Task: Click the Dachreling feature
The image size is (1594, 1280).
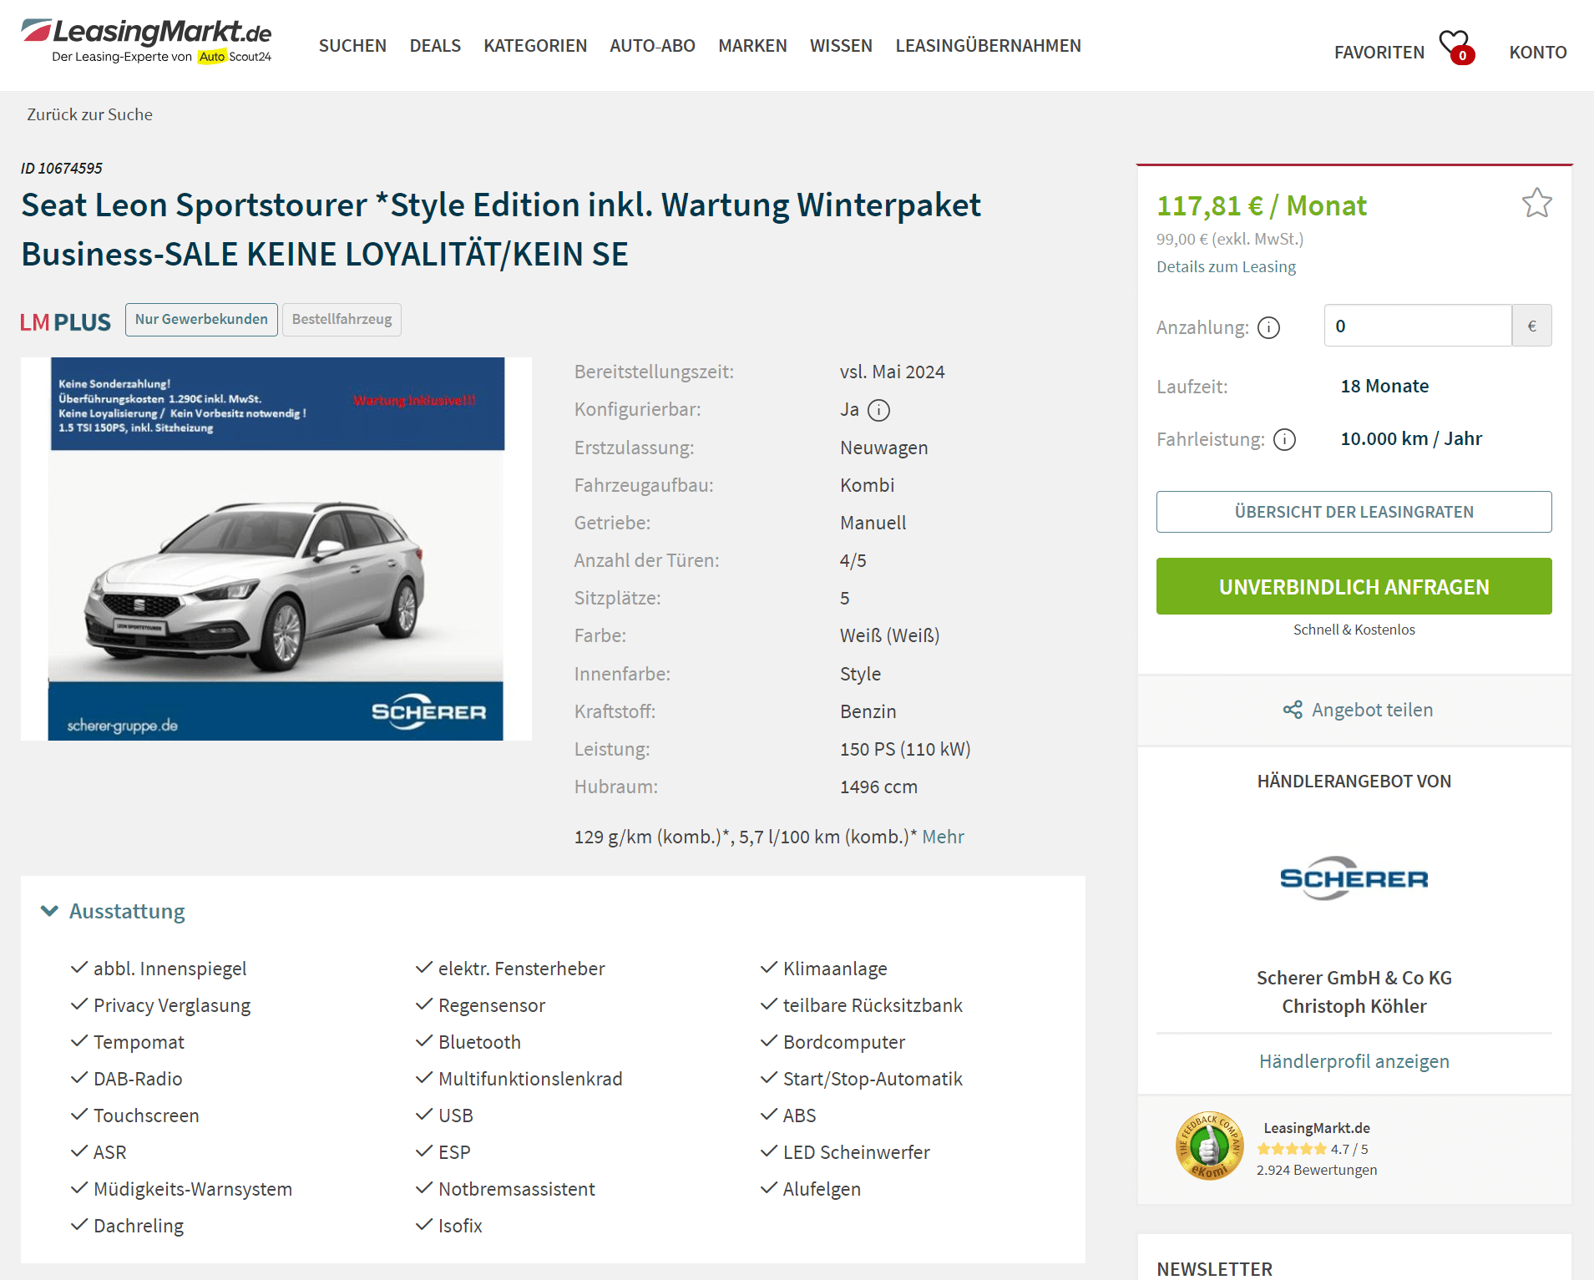Action: tap(139, 1226)
